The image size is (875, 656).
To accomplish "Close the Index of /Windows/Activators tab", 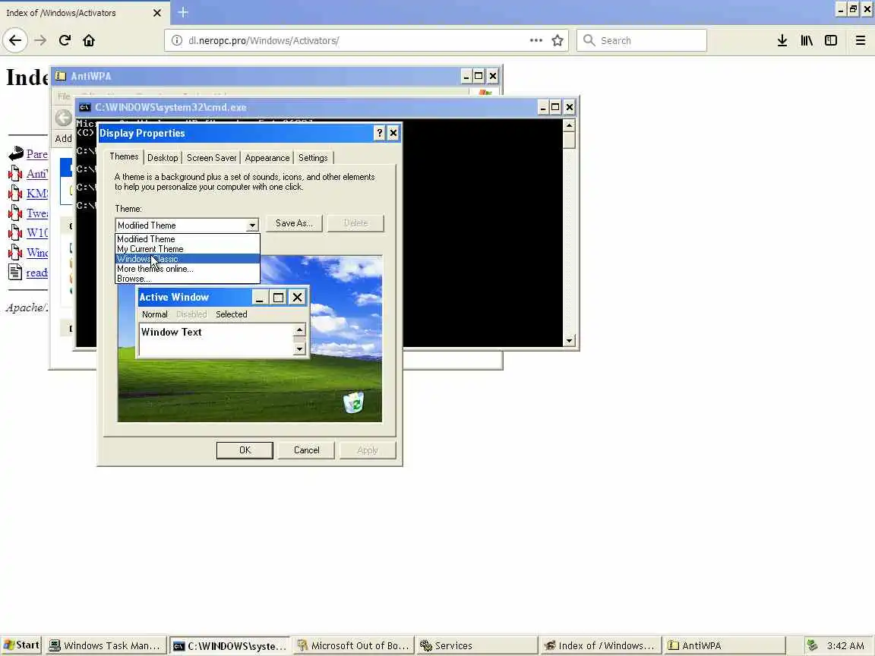I will point(157,12).
